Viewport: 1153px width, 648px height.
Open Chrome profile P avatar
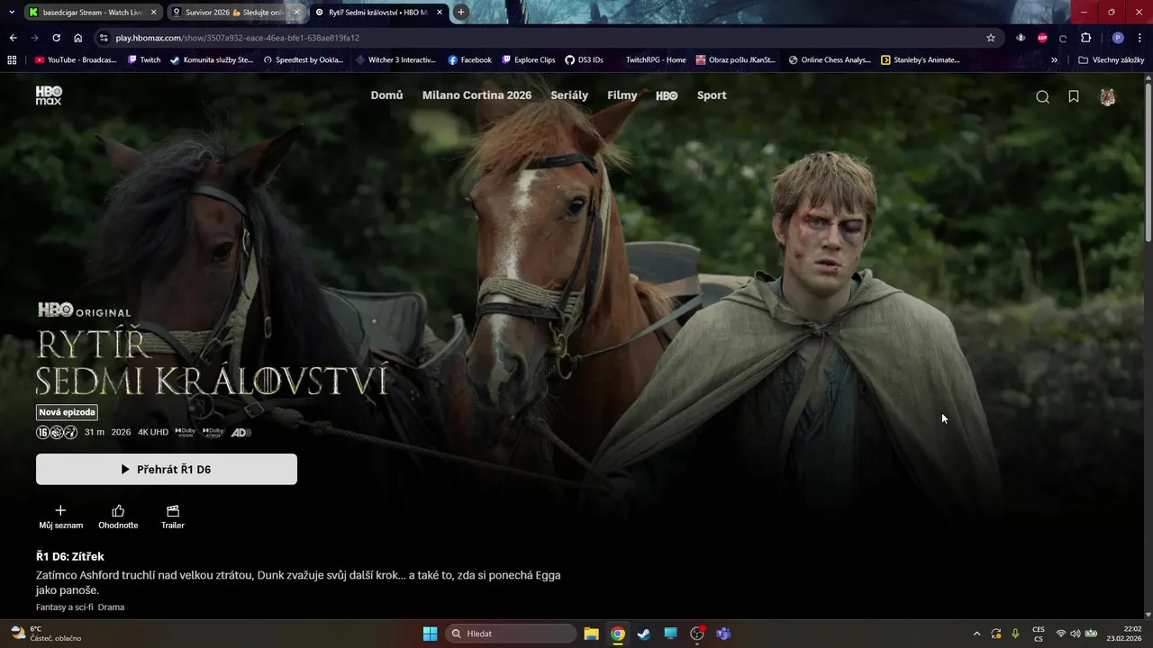point(1118,38)
